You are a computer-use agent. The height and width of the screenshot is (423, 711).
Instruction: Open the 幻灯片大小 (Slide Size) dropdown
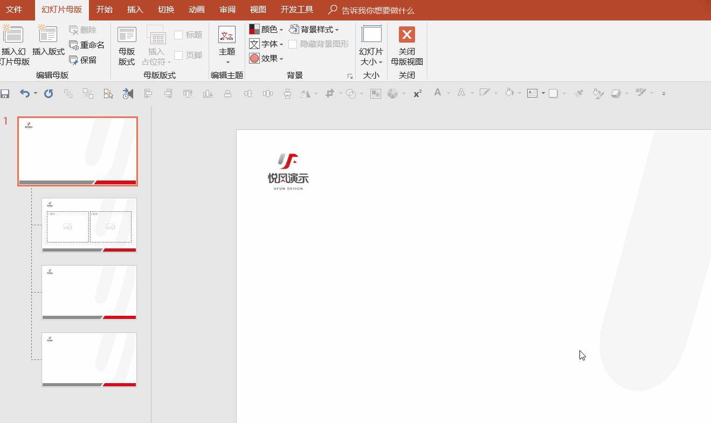(371, 45)
